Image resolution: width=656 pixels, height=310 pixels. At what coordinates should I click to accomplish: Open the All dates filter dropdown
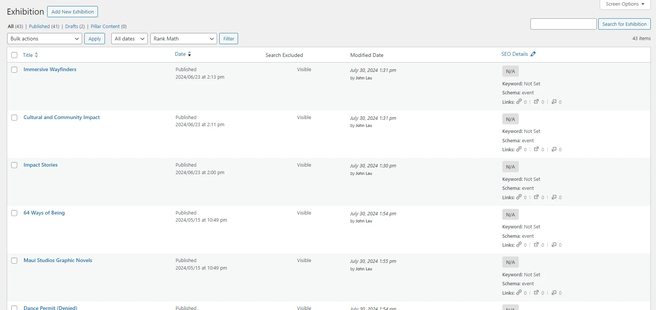[129, 39]
